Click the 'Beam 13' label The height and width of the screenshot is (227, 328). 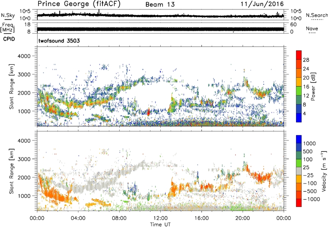(x=160, y=5)
